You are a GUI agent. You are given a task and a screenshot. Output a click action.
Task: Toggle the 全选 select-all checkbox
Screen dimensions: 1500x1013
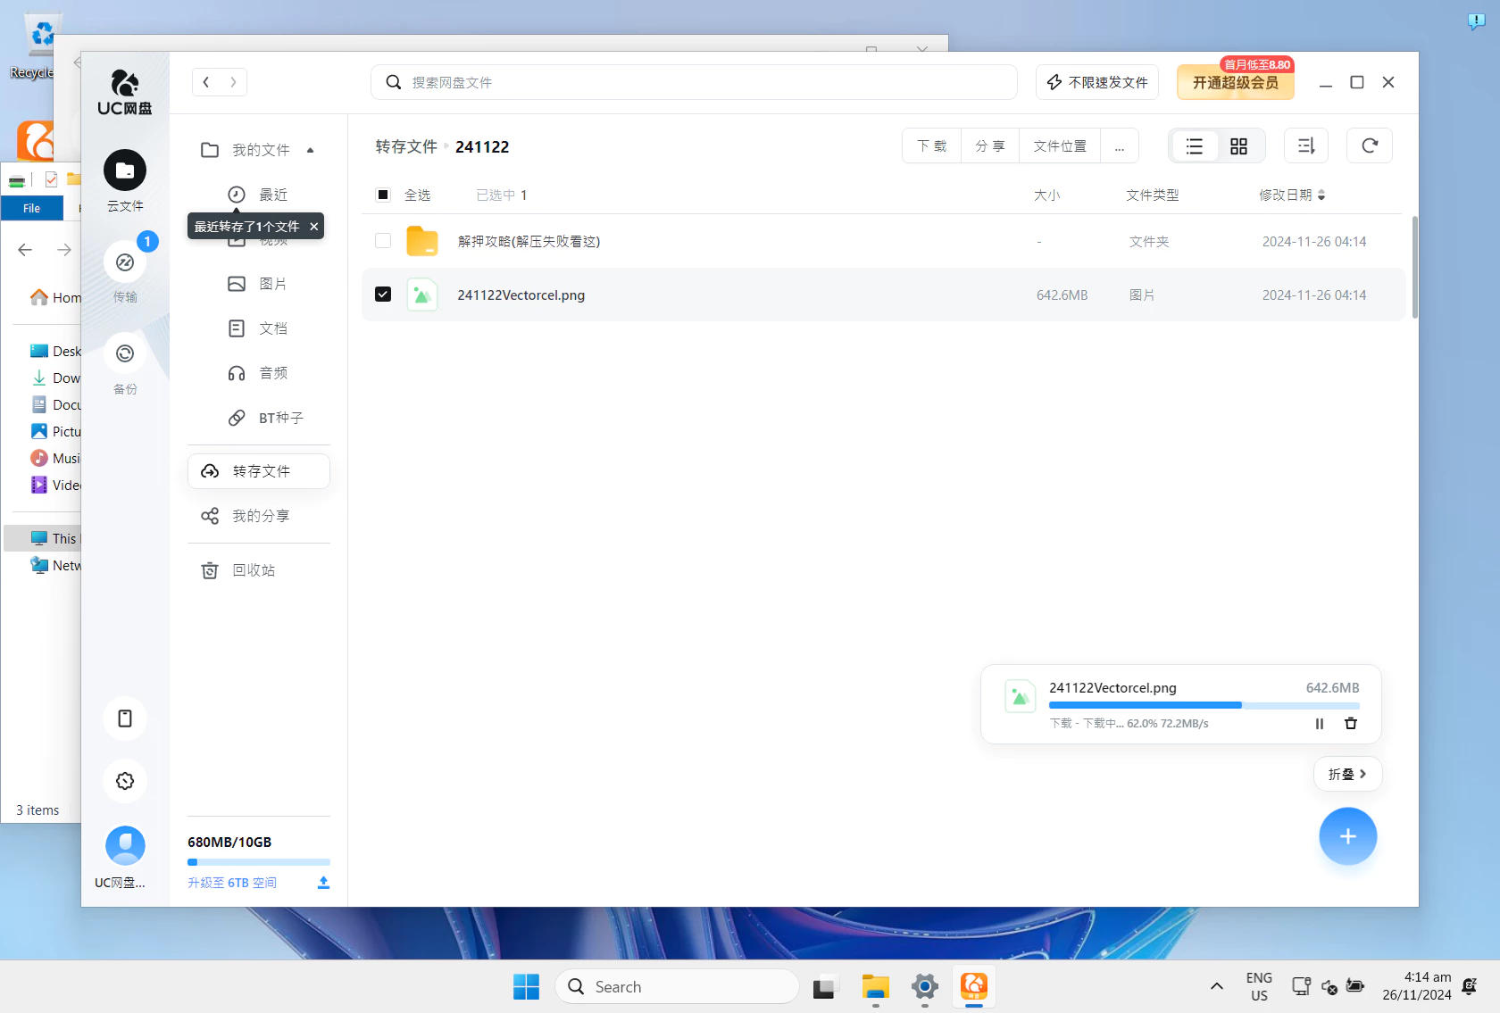coord(383,195)
